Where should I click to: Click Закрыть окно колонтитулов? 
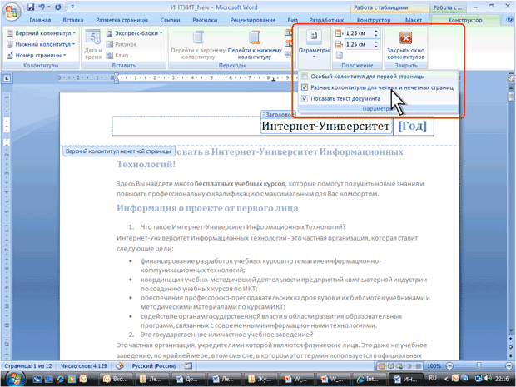pos(405,45)
